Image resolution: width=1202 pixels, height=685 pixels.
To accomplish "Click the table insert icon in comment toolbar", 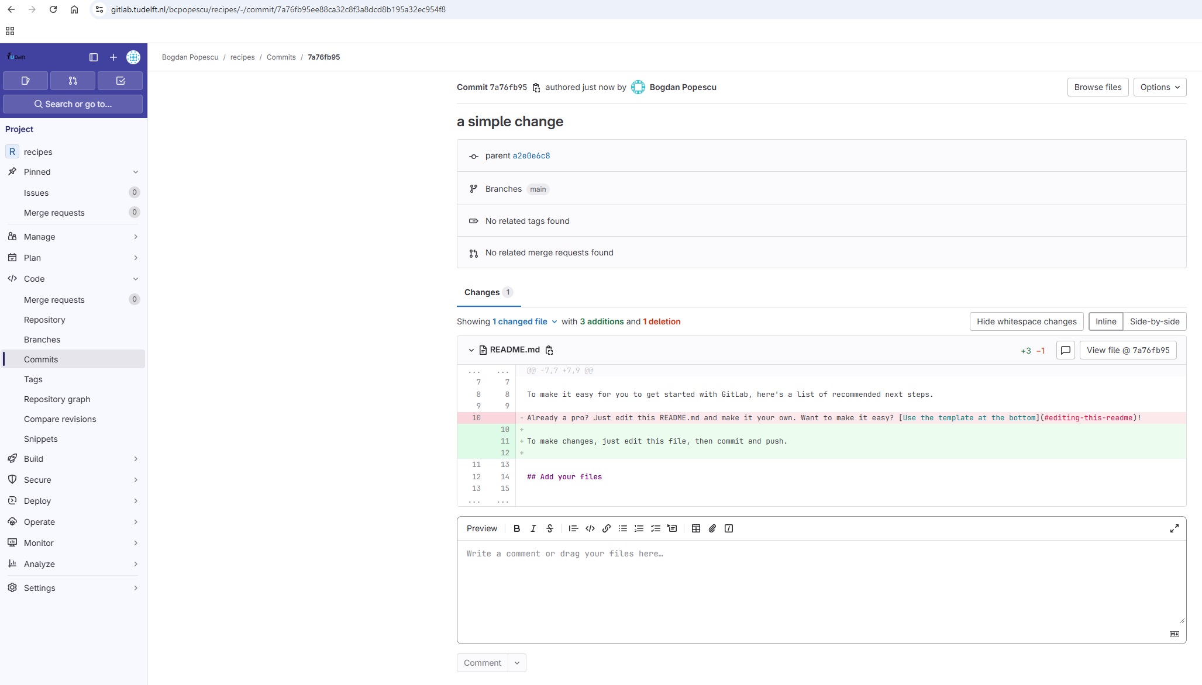I will [696, 528].
